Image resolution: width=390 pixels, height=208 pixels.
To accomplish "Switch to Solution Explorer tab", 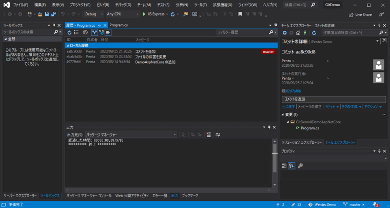I will click(301, 143).
